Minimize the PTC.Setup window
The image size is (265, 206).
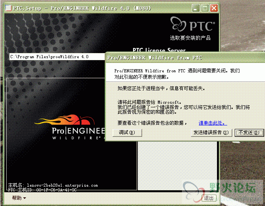coord(196,8)
